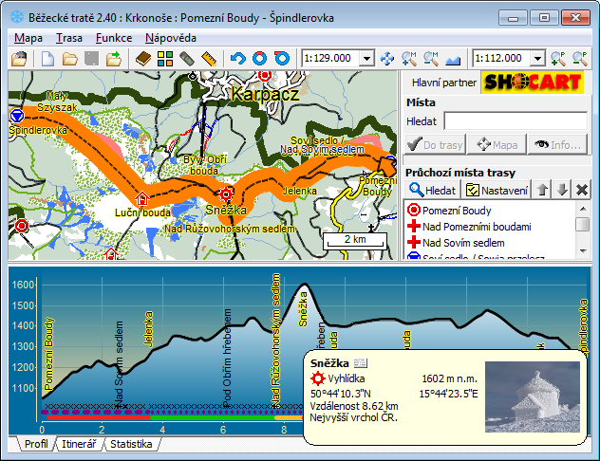This screenshot has height=461, width=600.
Task: Click the Hledat search input field
Action: pos(515,121)
